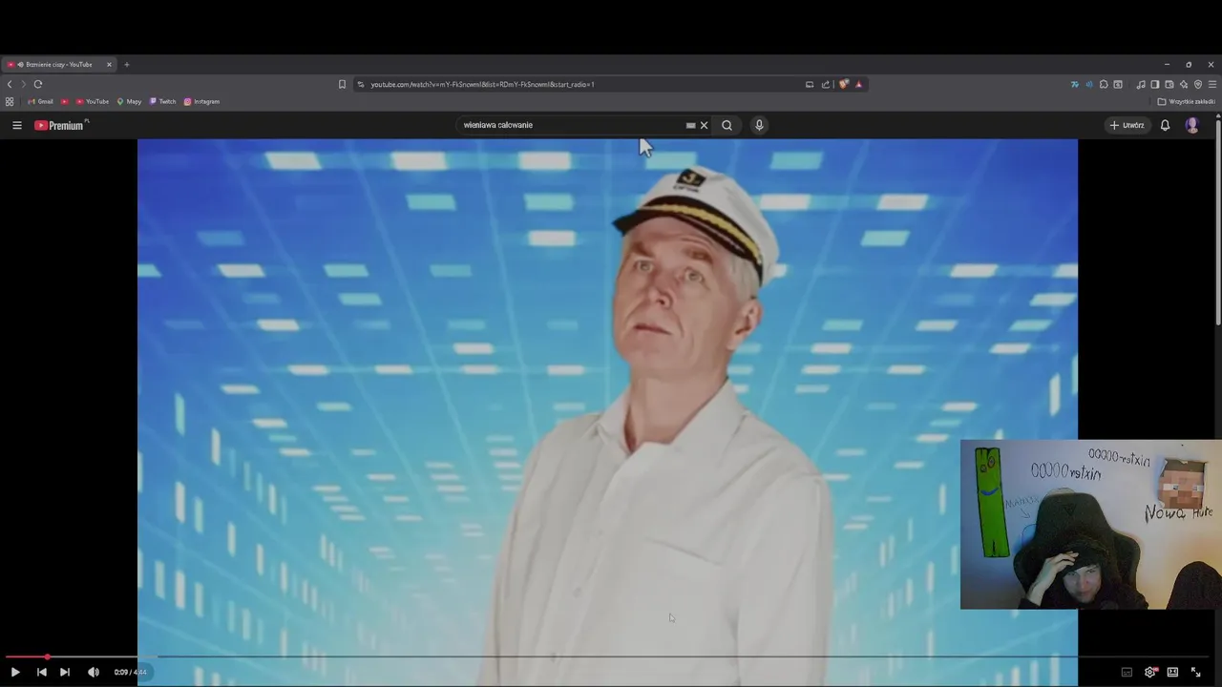Clear the YouTube search query
Image resolution: width=1222 pixels, height=687 pixels.
704,125
